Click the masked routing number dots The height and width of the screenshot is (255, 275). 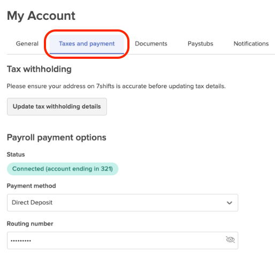21,241
